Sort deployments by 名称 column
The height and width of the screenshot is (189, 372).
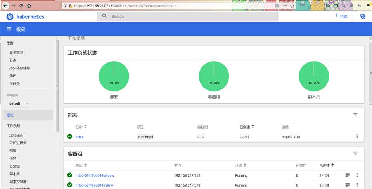pos(81,127)
